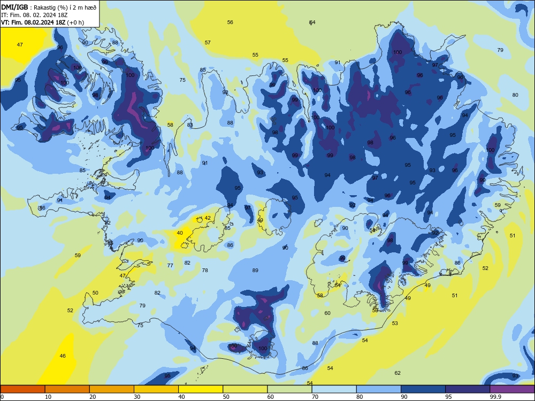Click the pale green 60–70 legend swatch
535x401 pixels.
tap(289, 389)
